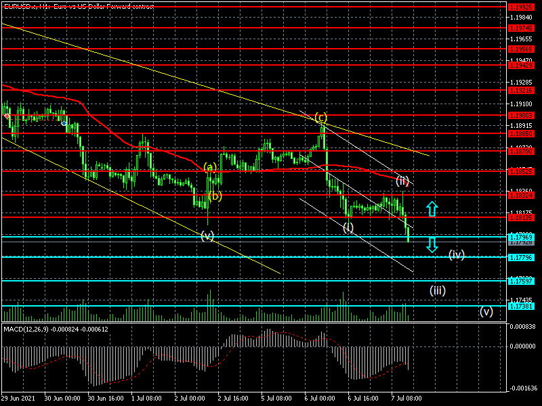Select the white (ii) wave label
The height and width of the screenshot is (406, 542).
coord(402,181)
